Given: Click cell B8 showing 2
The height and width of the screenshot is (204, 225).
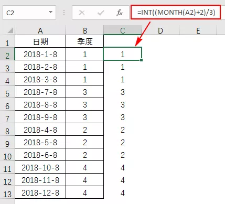Looking at the screenshot, I should click(x=85, y=130).
